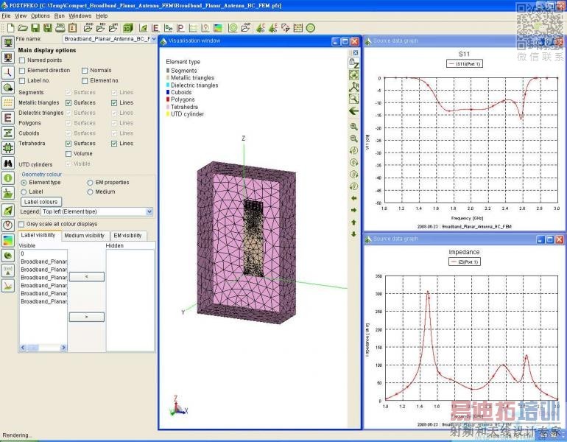Click the > move-to-hidden button
567x442 pixels.
(87, 317)
